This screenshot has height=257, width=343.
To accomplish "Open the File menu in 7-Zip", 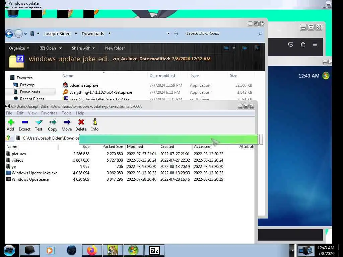I will pyautogui.click(x=9, y=113).
